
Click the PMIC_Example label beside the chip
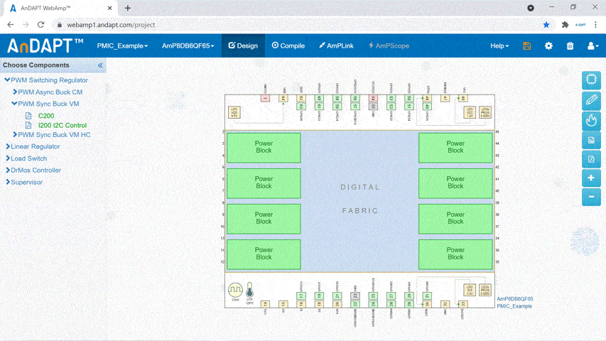pos(514,306)
